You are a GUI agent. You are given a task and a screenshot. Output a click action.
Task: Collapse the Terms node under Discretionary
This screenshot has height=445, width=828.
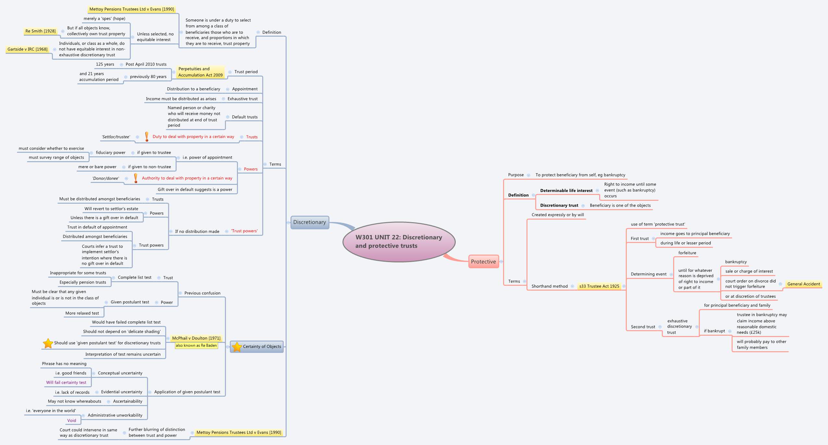coord(265,164)
